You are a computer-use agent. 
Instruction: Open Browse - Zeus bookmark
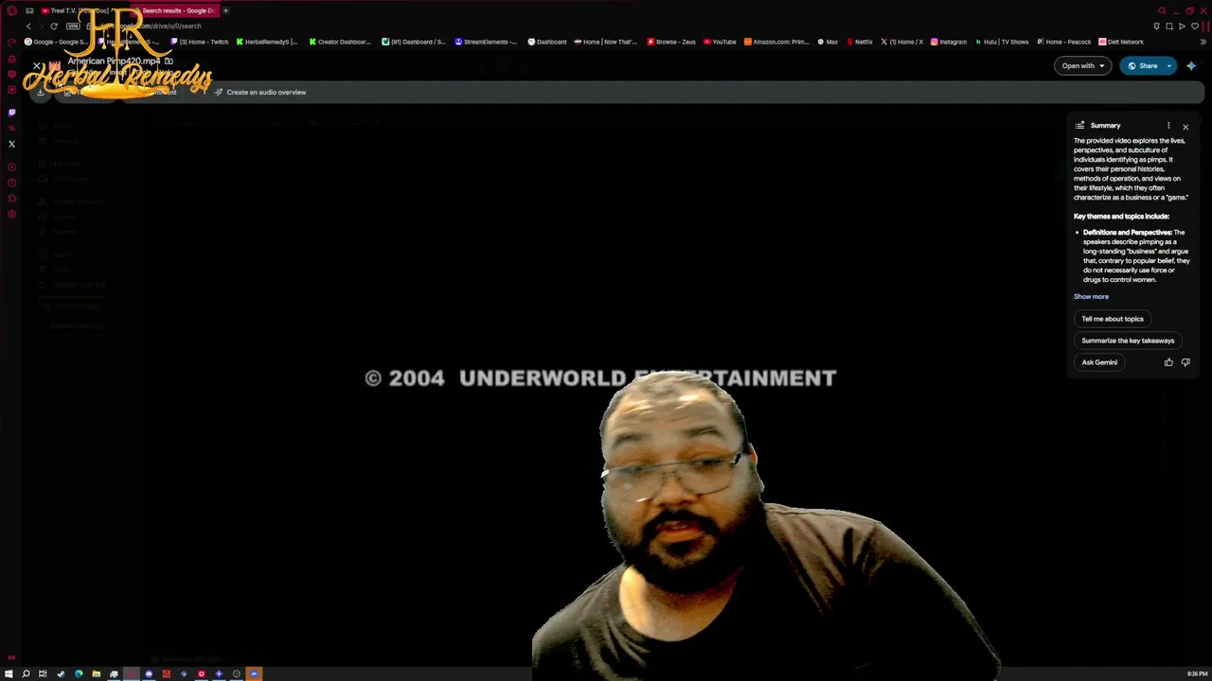671,42
